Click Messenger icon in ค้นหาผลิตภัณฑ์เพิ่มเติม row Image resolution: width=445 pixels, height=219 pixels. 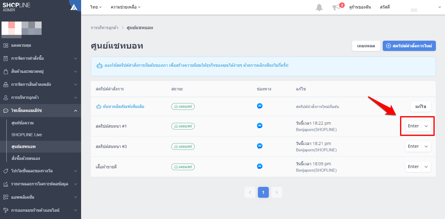click(260, 106)
